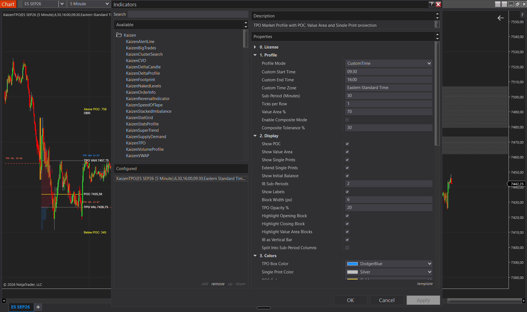Collapse the Properties panel arrows
The height and width of the screenshot is (312, 527).
[437, 36]
